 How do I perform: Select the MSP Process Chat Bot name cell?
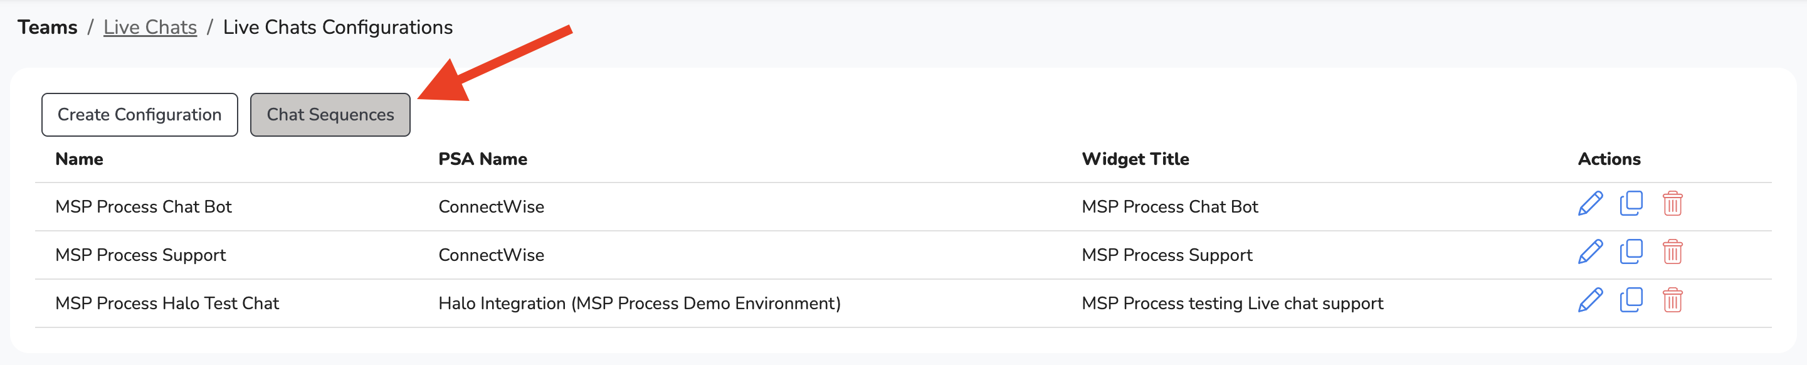[x=143, y=207]
